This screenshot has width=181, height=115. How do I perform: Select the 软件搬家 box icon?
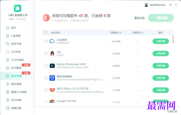point(8,68)
